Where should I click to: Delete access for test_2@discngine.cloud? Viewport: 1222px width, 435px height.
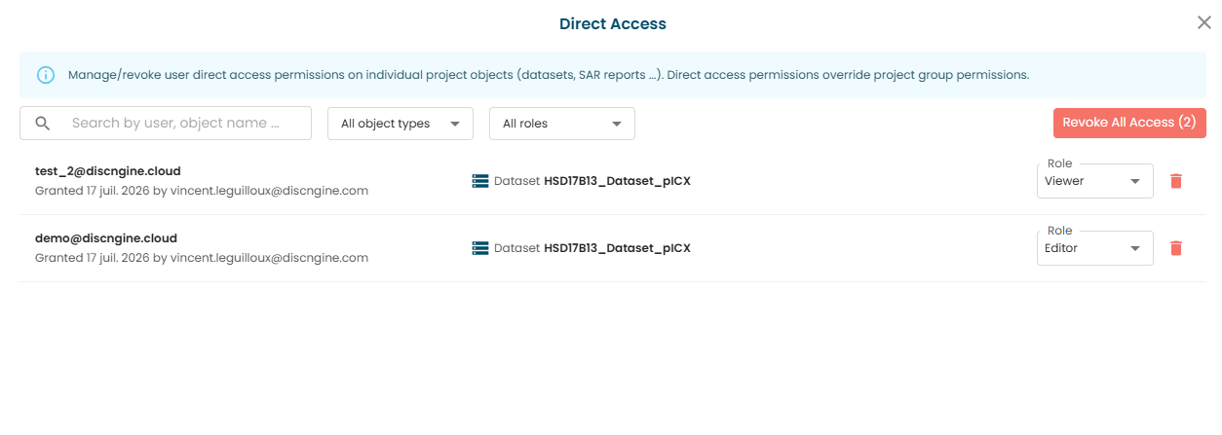[1176, 181]
